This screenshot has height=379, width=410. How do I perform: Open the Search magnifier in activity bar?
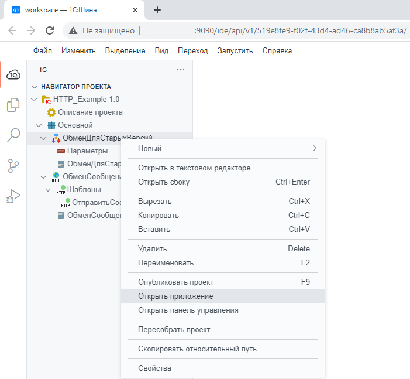click(x=13, y=136)
